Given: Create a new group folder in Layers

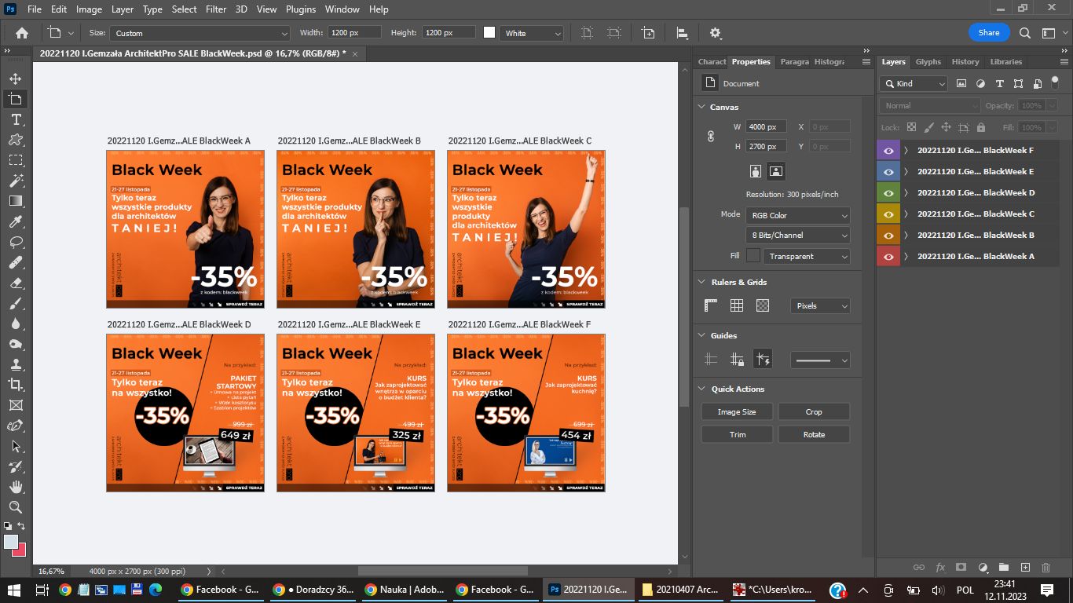Looking at the screenshot, I should [x=1003, y=567].
